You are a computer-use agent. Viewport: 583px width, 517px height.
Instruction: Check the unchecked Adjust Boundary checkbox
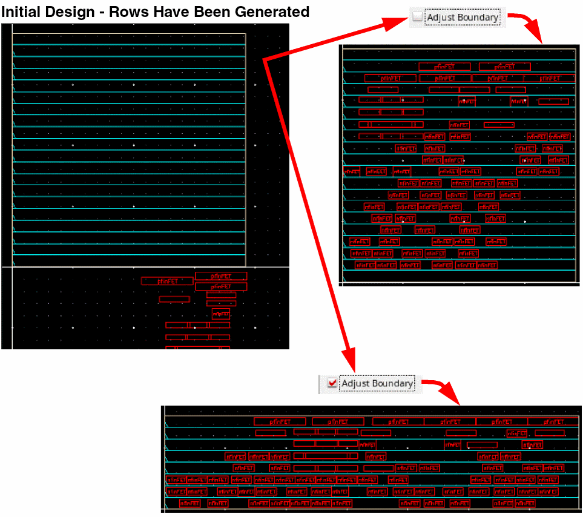418,17
